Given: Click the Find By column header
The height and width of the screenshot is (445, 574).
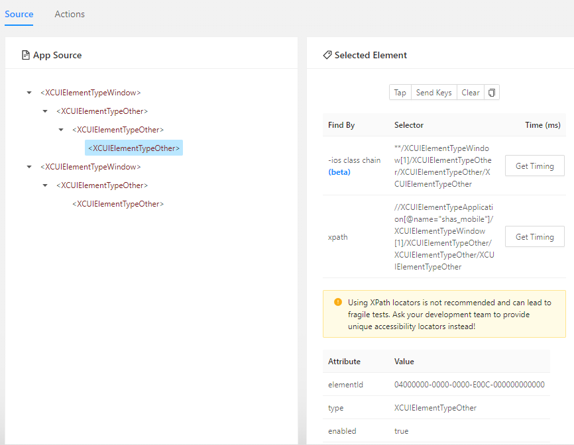Looking at the screenshot, I should click(341, 125).
